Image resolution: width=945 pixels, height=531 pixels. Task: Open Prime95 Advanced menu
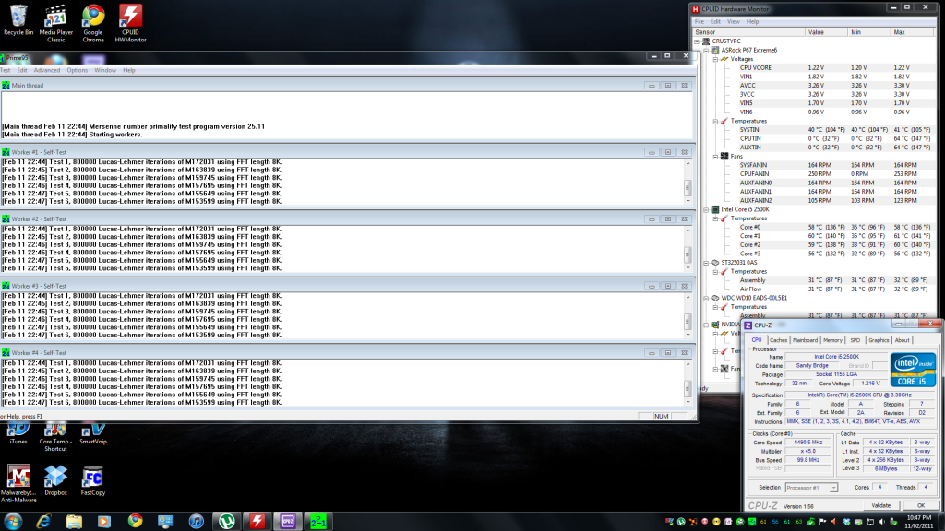tap(47, 70)
